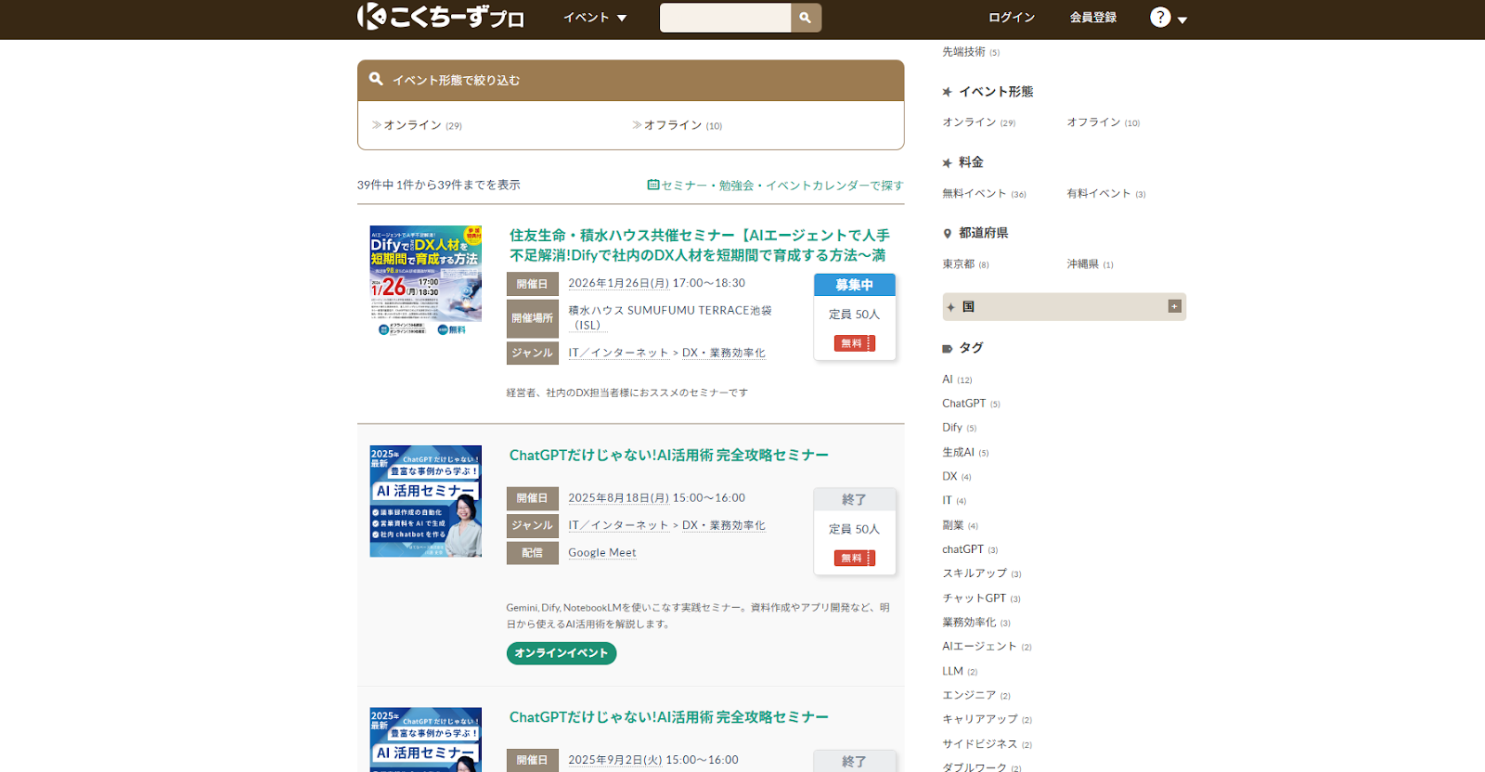Click the 会員登録 link
Viewport: 1485px width, 772px height.
point(1093,18)
